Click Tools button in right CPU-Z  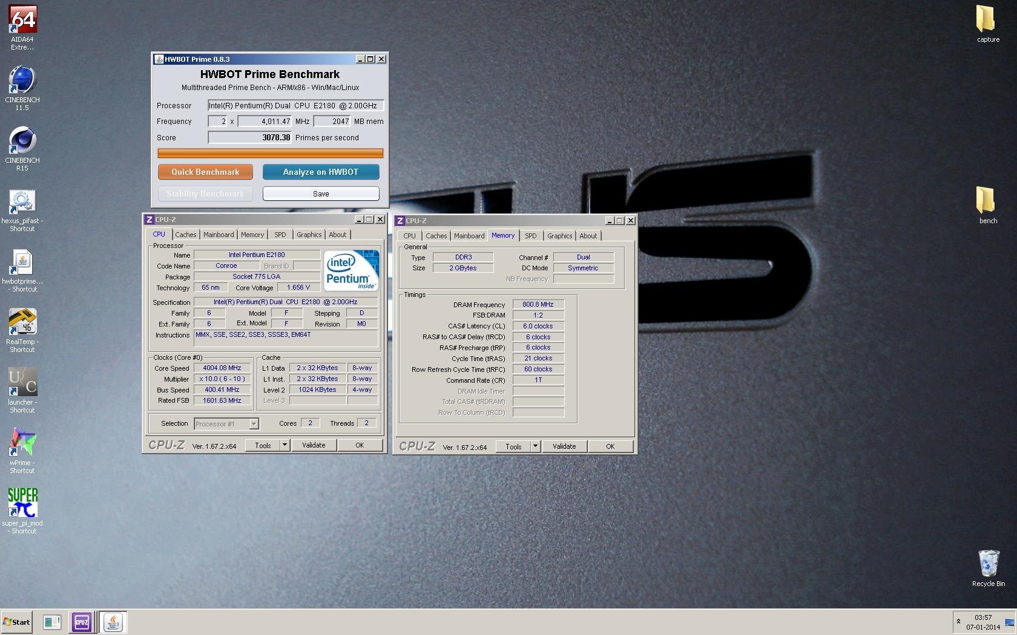pyautogui.click(x=514, y=446)
